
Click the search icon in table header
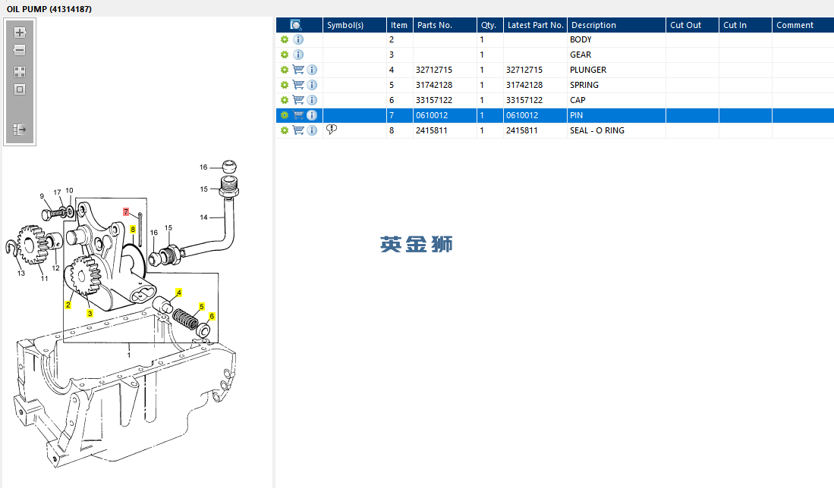pyautogui.click(x=296, y=25)
